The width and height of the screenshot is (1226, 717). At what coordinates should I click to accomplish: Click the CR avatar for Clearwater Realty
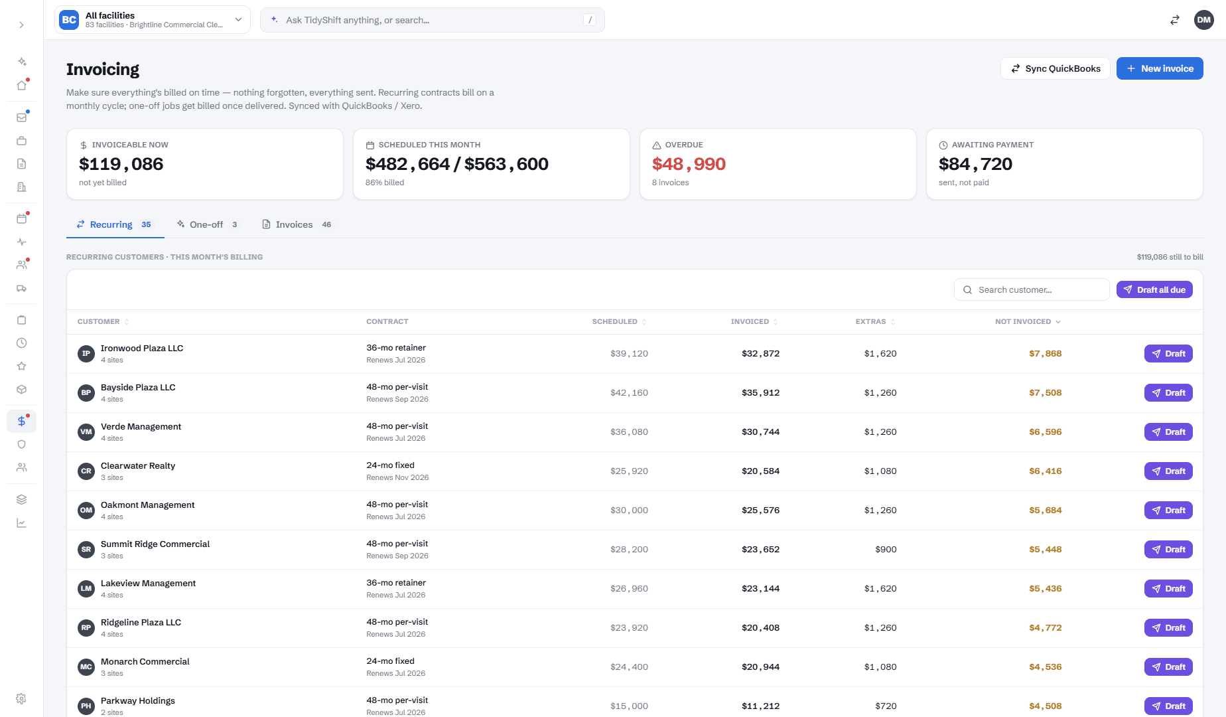(86, 471)
